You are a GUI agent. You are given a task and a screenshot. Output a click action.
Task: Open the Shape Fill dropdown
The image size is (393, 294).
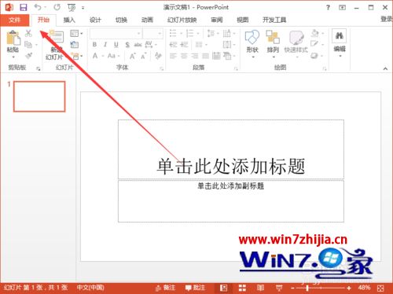tap(318, 33)
